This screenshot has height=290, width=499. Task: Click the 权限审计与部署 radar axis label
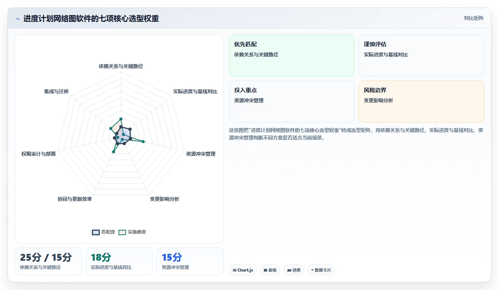pos(38,154)
